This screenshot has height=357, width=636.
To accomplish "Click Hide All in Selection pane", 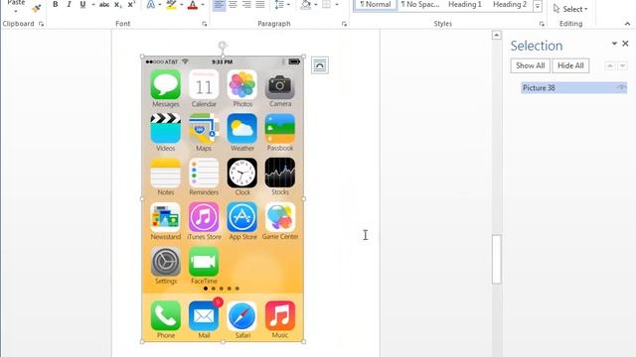I will pyautogui.click(x=570, y=65).
